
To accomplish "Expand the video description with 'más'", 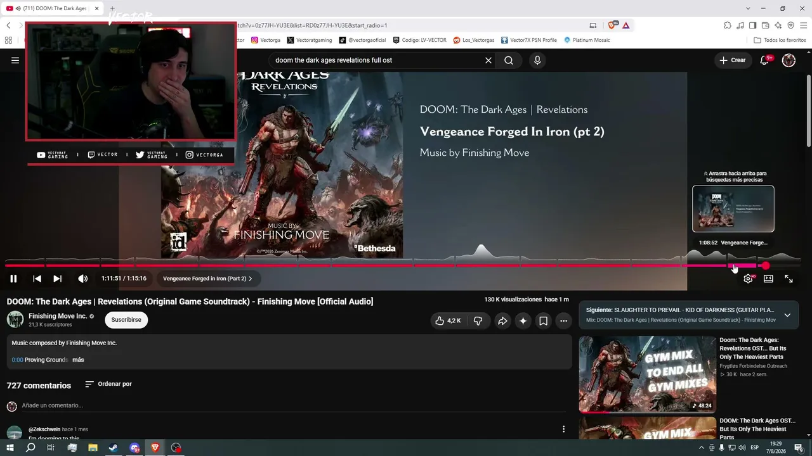I will click(78, 360).
